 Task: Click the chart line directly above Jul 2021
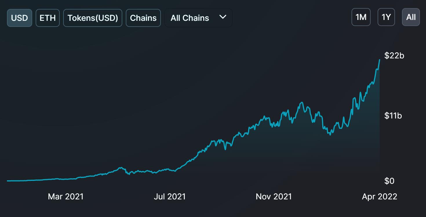tap(170, 170)
